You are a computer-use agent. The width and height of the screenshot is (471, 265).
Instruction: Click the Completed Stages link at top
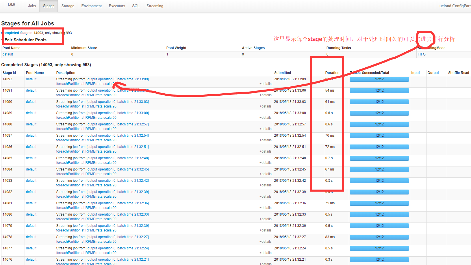(x=17, y=33)
